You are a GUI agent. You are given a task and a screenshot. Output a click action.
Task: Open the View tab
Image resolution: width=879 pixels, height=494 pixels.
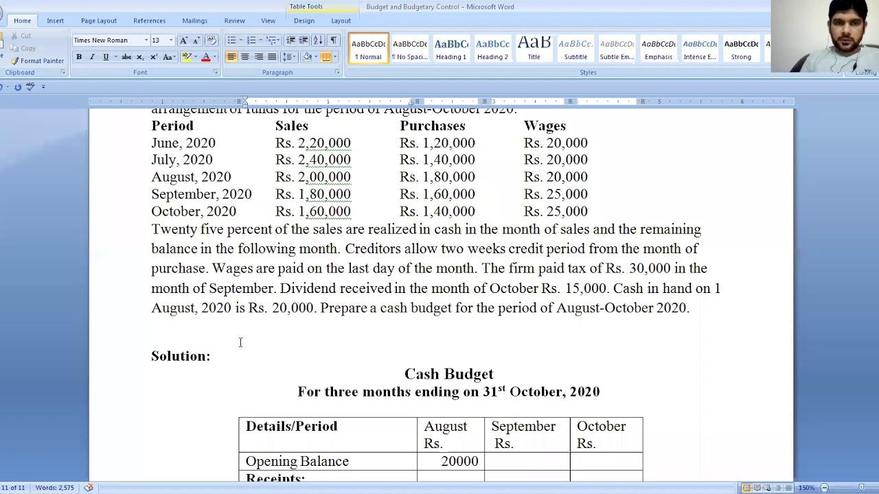[268, 21]
